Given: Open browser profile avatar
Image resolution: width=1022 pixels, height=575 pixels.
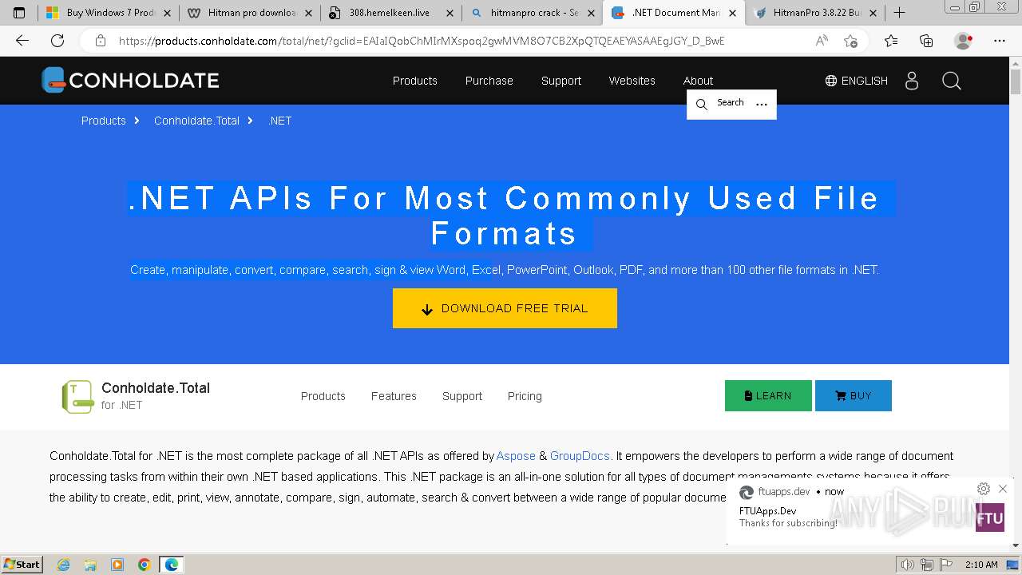Looking at the screenshot, I should (x=964, y=41).
